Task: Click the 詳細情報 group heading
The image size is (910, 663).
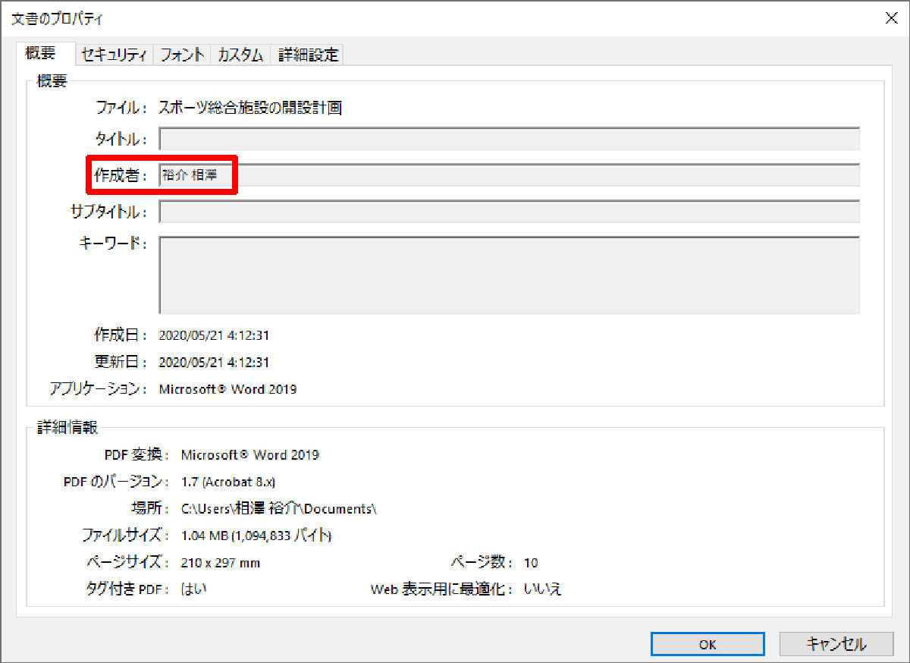Action: [67, 428]
